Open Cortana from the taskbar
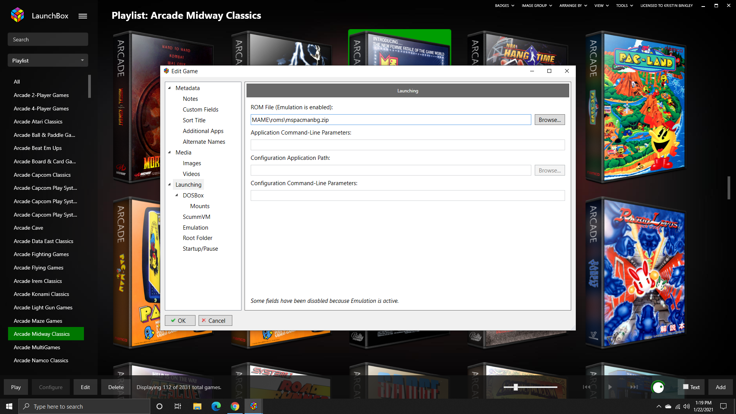The width and height of the screenshot is (736, 414). click(x=159, y=406)
